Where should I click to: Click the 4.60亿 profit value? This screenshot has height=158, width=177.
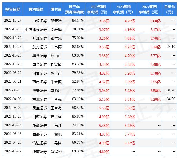[104, 152]
